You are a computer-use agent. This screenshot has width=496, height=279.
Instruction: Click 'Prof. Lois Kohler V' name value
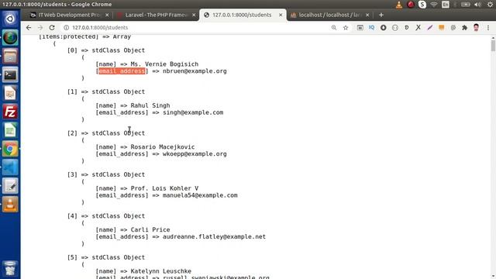point(164,188)
